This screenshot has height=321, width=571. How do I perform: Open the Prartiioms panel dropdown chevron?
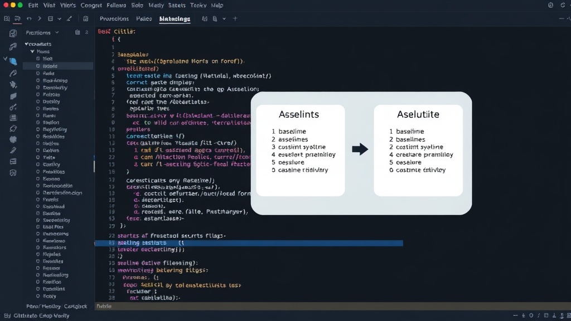point(57,32)
